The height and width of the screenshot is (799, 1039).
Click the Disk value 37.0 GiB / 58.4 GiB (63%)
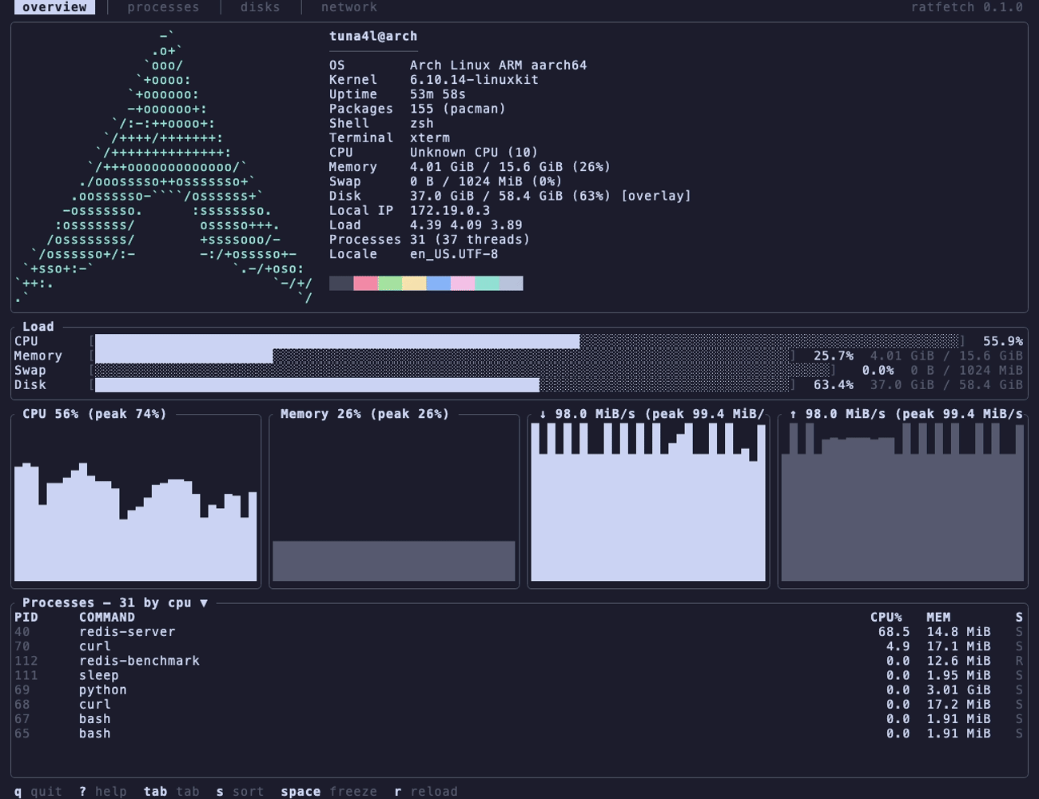pos(511,197)
